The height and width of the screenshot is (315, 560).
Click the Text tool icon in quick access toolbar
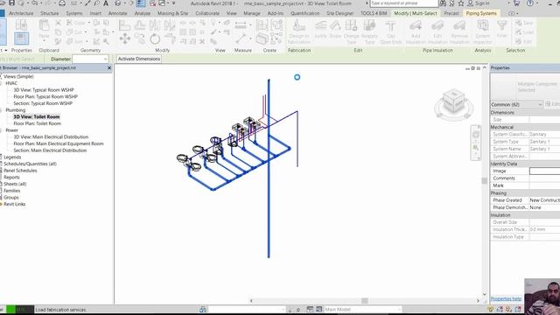[x=106, y=3]
